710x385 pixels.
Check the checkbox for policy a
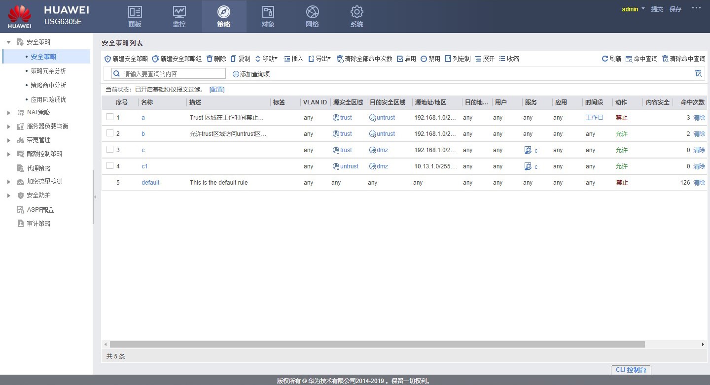pos(110,117)
